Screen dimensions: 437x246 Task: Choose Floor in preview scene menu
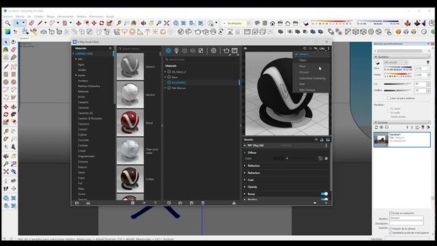pyautogui.click(x=302, y=66)
